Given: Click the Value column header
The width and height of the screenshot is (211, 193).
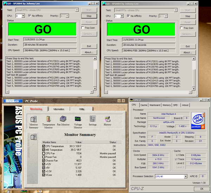Looking at the screenshot, I should pyautogui.click(x=75, y=142).
